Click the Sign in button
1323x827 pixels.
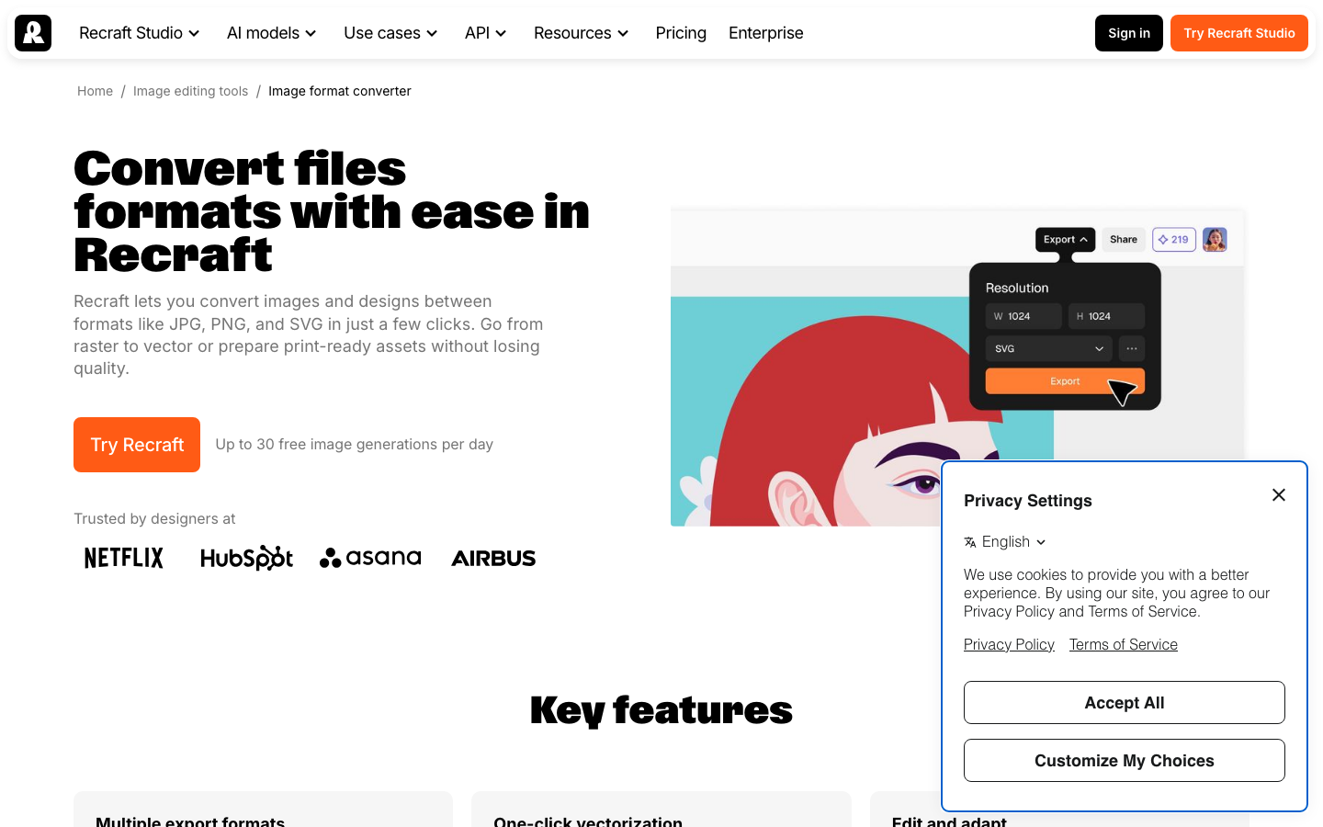pyautogui.click(x=1129, y=33)
